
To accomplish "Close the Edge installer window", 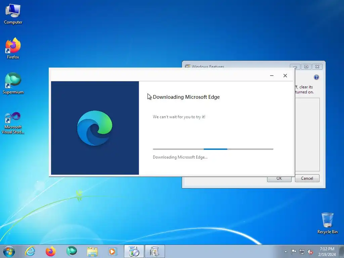I will click(285, 76).
